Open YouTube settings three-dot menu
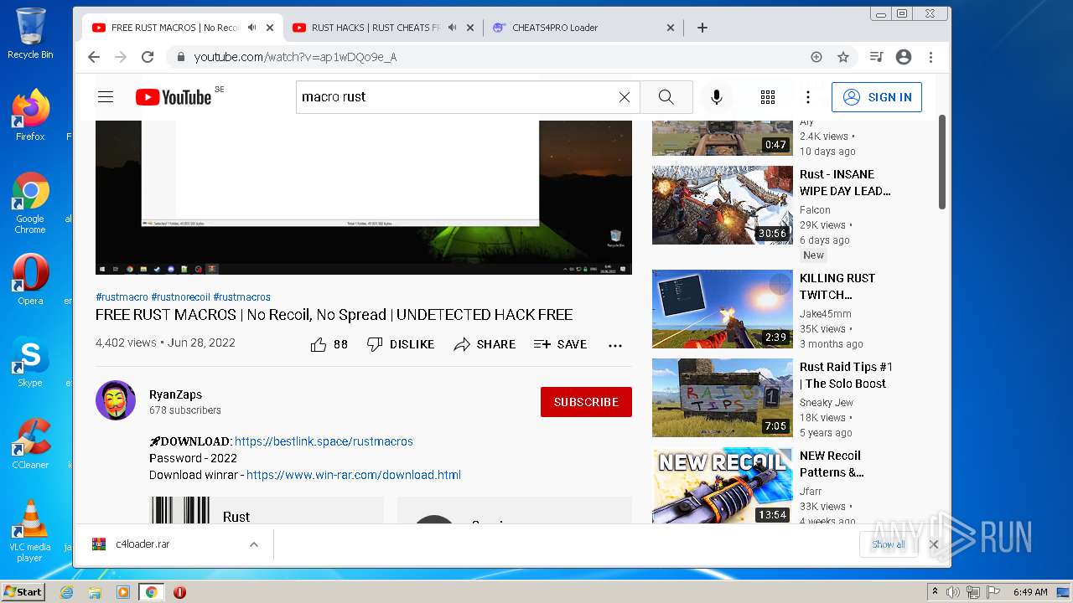Viewport: 1073px width, 603px height. [808, 97]
